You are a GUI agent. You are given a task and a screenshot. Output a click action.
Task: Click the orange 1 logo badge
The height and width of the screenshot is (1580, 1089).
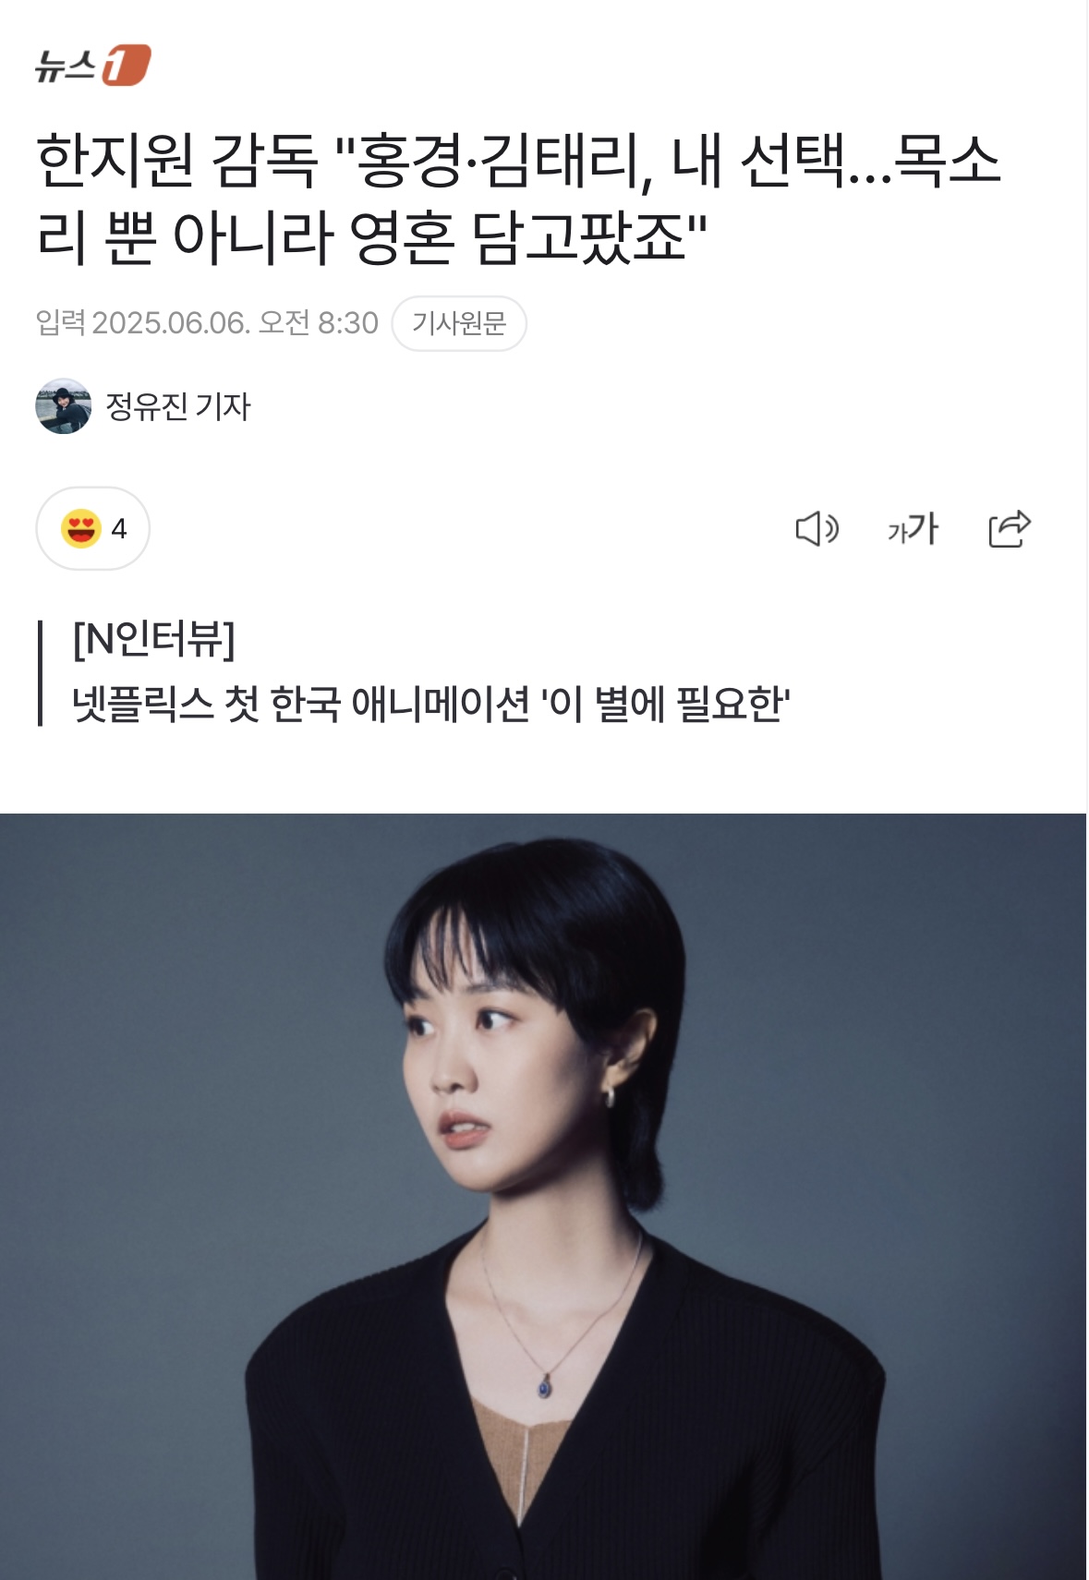pos(126,65)
